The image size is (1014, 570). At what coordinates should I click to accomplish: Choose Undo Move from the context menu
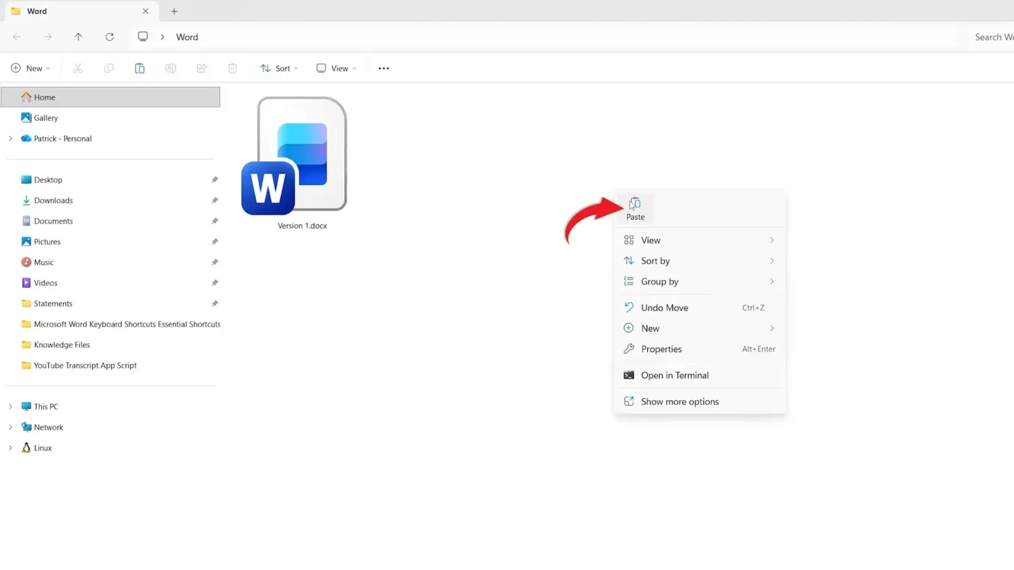(x=700, y=308)
